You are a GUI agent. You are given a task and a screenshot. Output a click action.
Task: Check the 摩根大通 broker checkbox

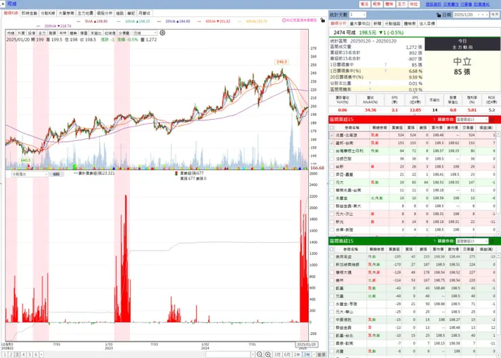pyautogui.click(x=332, y=273)
